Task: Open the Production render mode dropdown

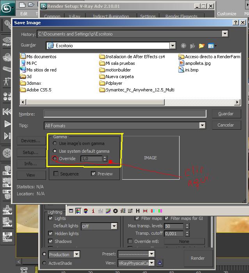Action: pos(76,254)
